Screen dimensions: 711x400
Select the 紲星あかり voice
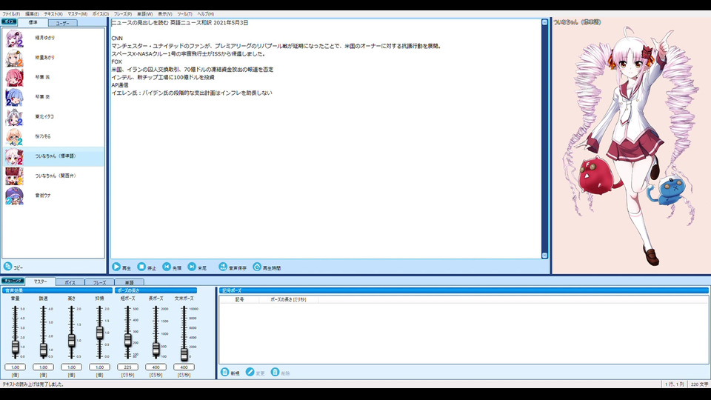pos(53,58)
